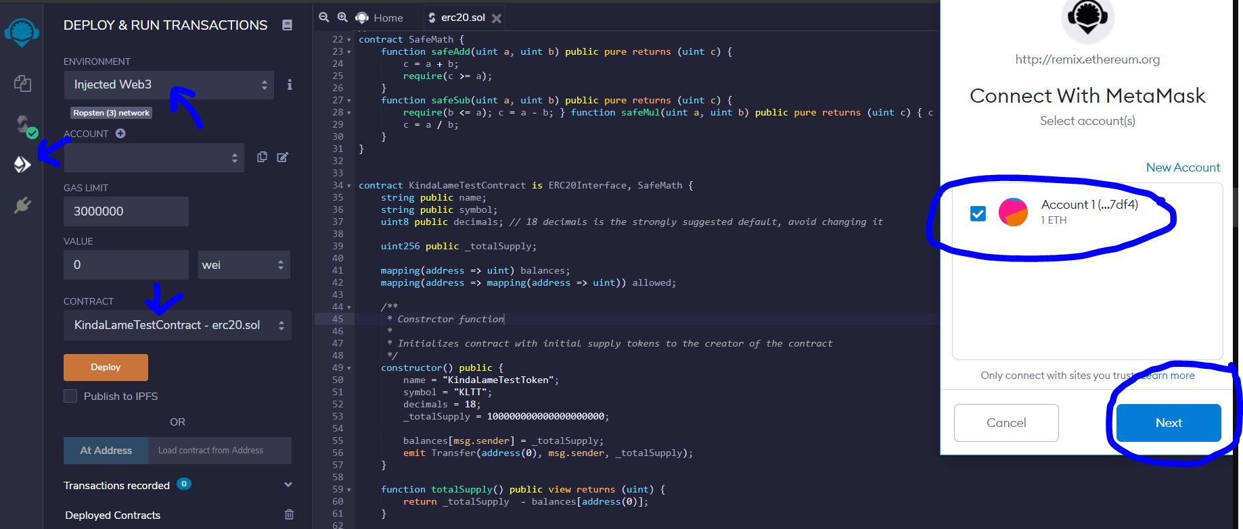This screenshot has width=1243, height=529.
Task: Click Account 1 avatar in MetaMask
Action: click(1013, 212)
